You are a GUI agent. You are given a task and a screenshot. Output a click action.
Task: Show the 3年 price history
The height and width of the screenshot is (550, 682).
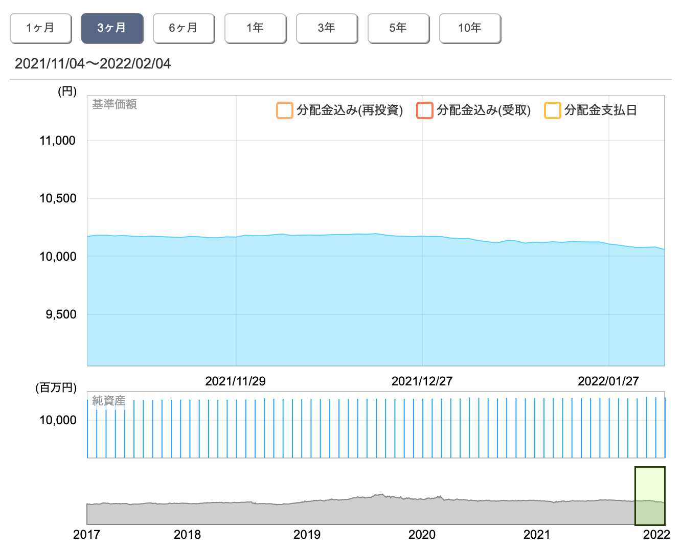tap(327, 28)
